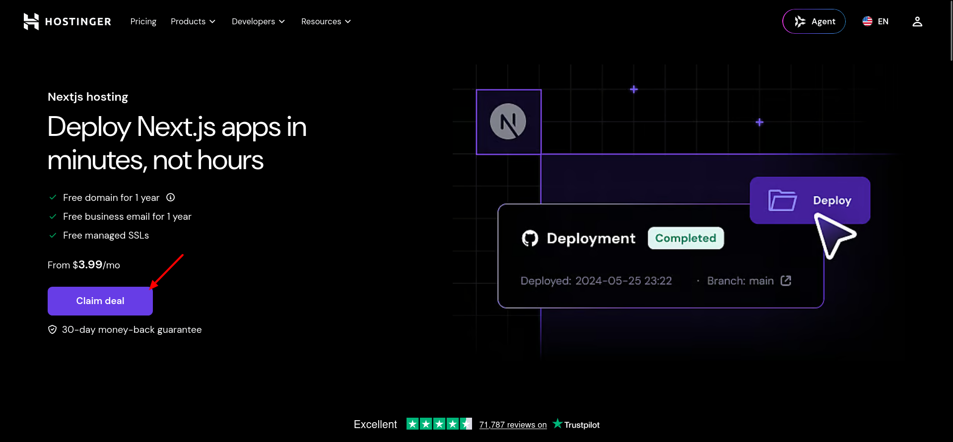
Task: Click the 'From $3.99/mo' price text
Action: click(84, 265)
